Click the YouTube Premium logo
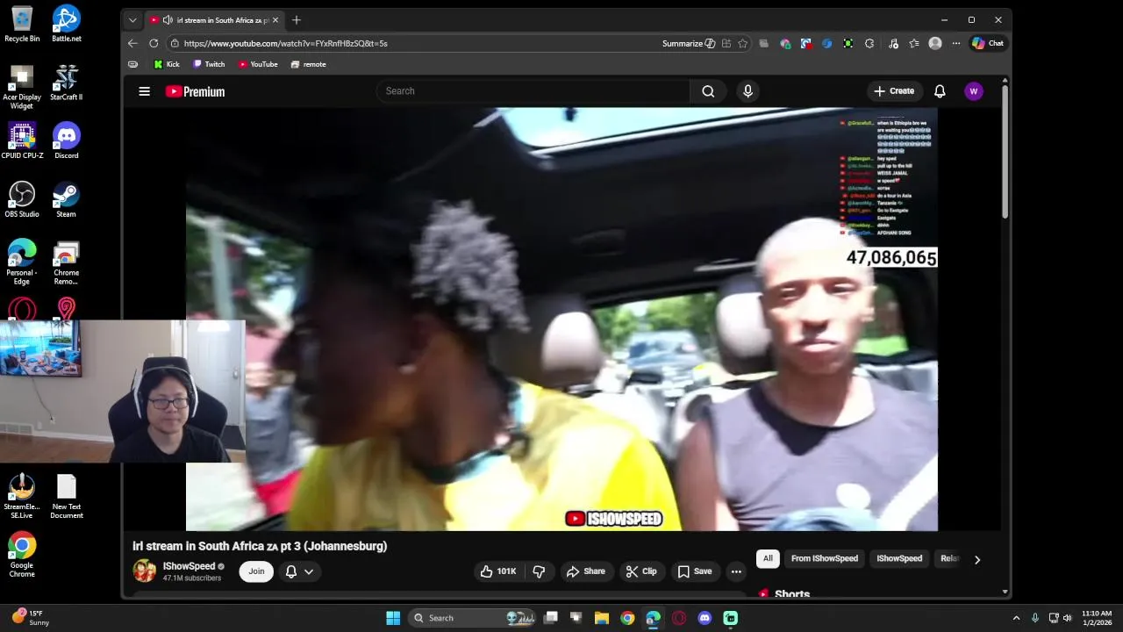The image size is (1123, 632). [x=195, y=91]
